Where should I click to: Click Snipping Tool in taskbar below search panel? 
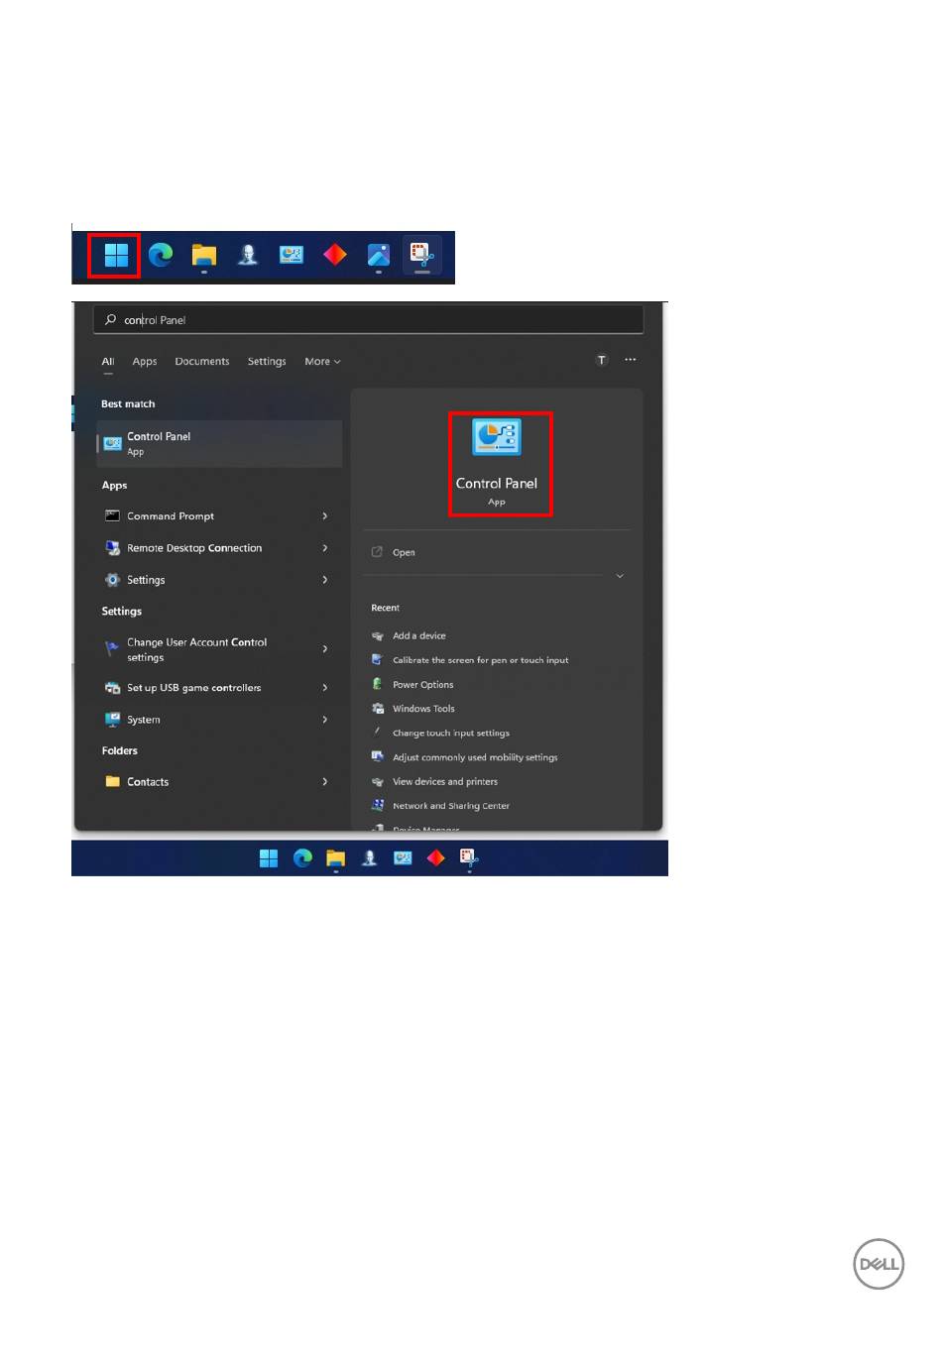[x=469, y=858]
